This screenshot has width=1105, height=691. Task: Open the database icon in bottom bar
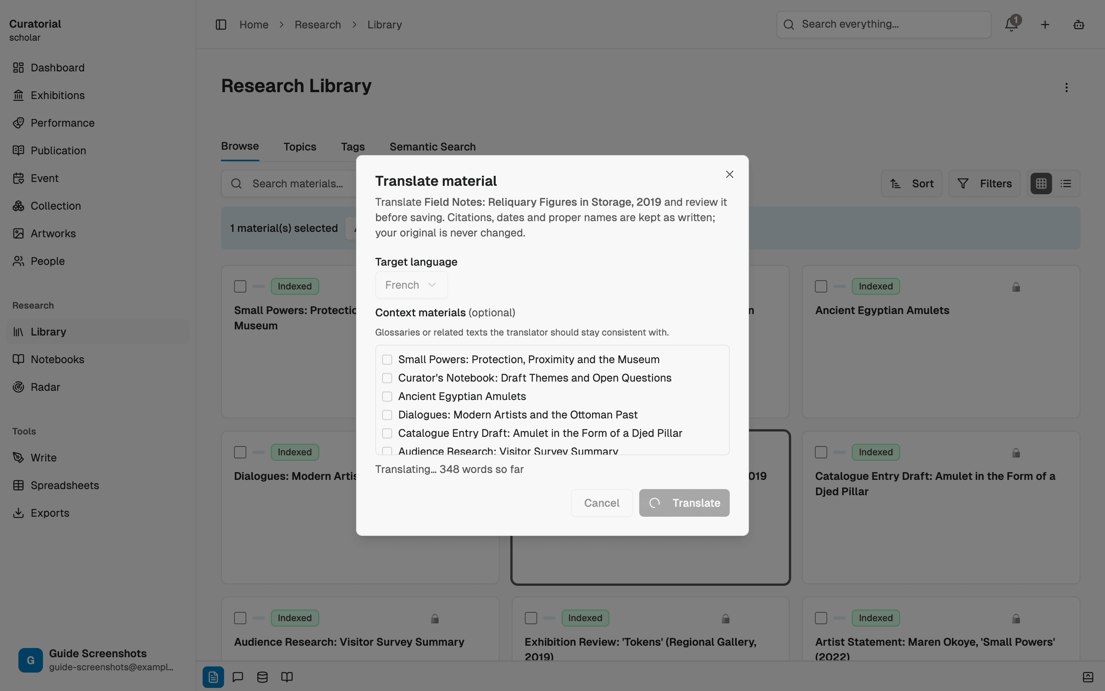262,677
